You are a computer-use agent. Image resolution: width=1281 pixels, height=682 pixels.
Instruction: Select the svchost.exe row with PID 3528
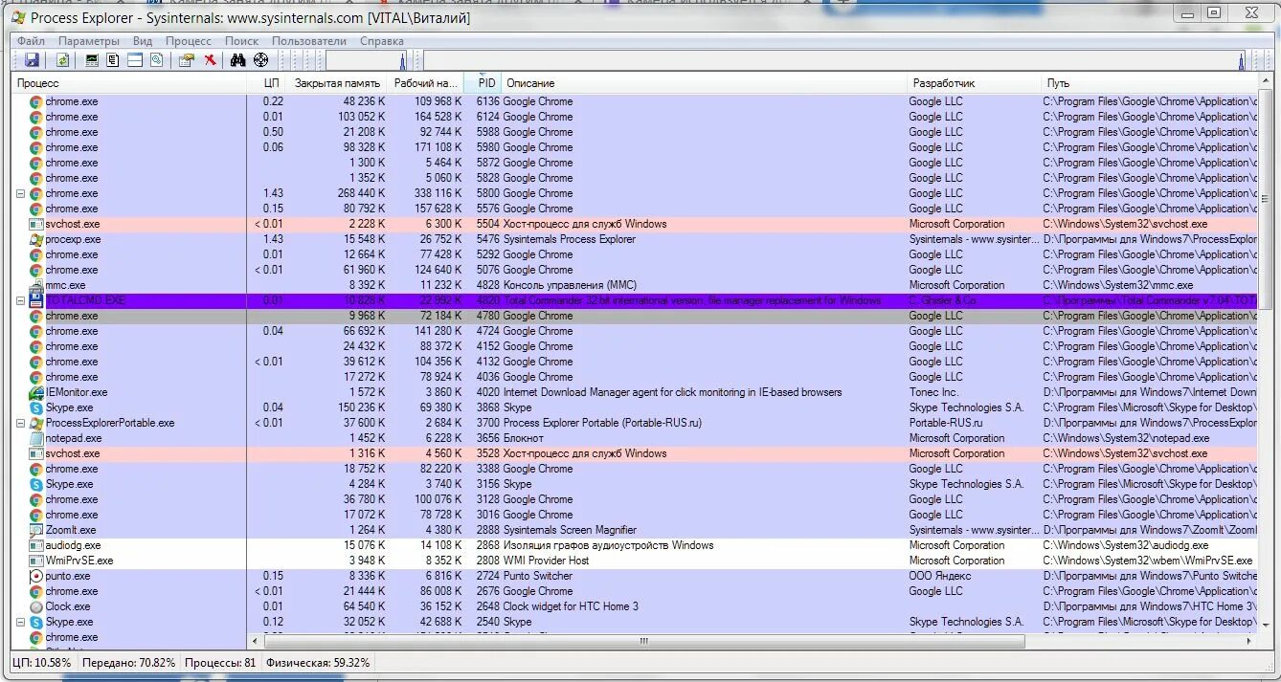tap(634, 453)
